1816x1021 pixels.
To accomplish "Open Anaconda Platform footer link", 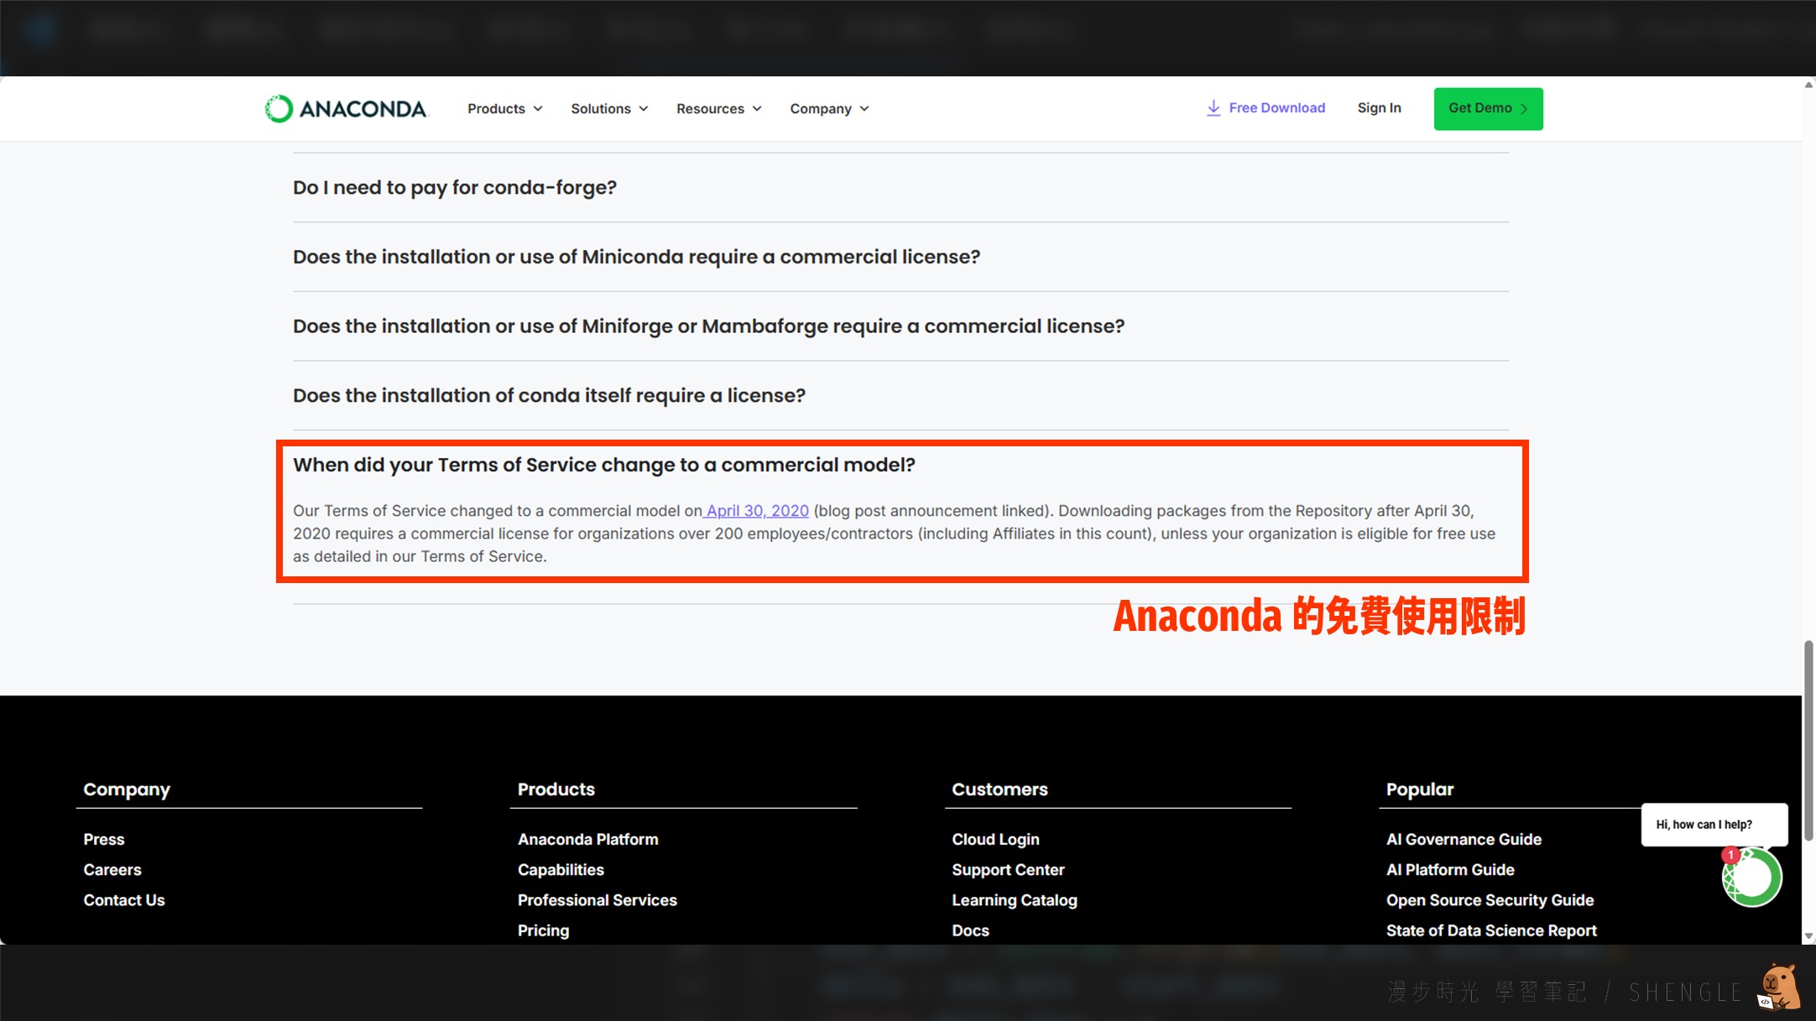I will click(587, 839).
